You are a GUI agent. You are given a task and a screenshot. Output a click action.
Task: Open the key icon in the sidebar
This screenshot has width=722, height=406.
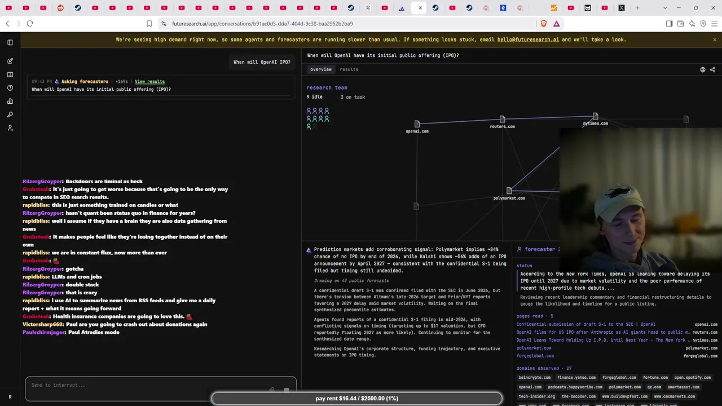tap(10, 114)
